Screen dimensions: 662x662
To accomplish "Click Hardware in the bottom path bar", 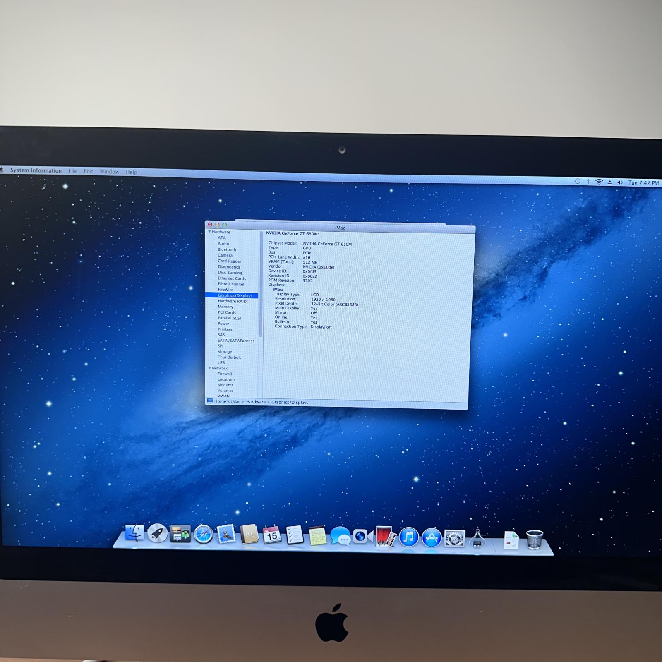I will pyautogui.click(x=256, y=402).
